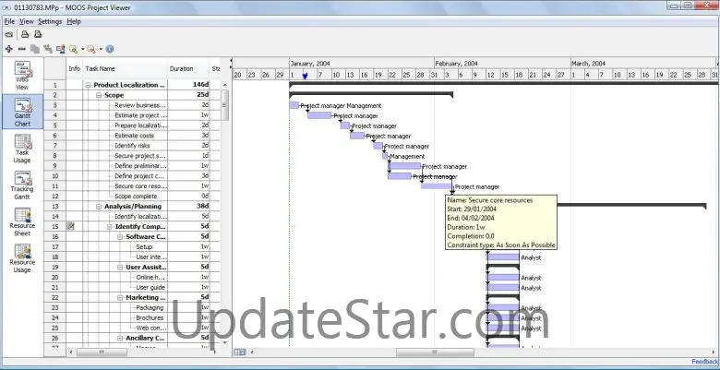Image resolution: width=720 pixels, height=370 pixels.
Task: Click the grayed copy pages toolbar icon
Action: (x=34, y=49)
